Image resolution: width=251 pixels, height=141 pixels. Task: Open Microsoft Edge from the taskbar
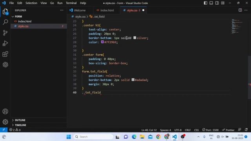click(x=134, y=137)
